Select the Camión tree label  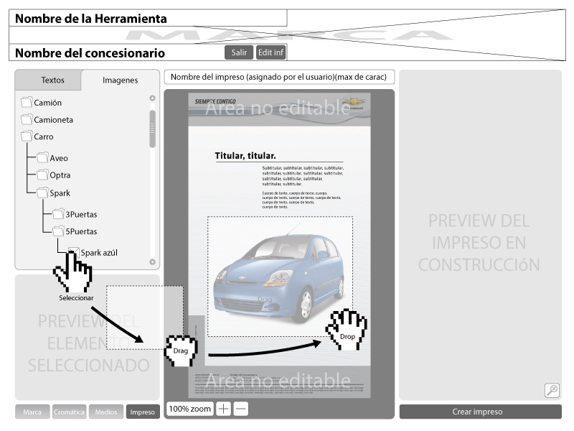coord(47,103)
